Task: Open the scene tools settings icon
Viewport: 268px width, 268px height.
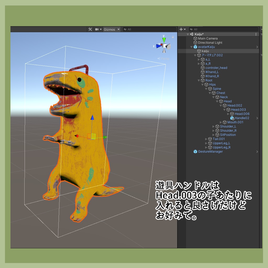Action: click(90, 29)
